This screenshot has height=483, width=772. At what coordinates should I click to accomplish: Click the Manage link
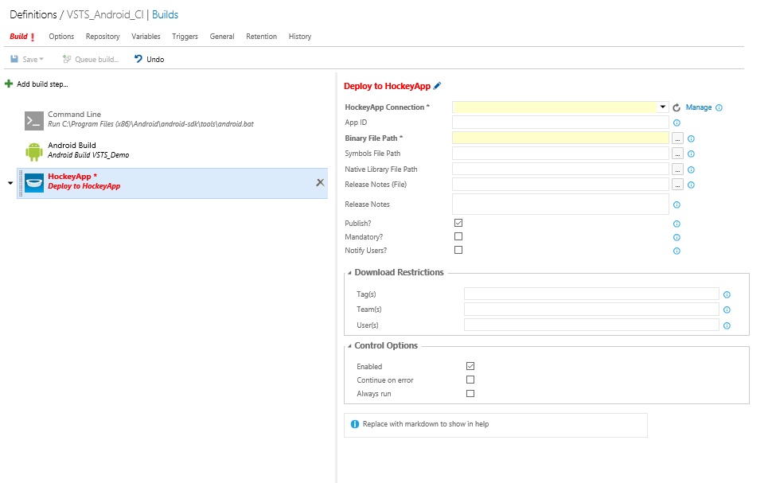tap(699, 107)
